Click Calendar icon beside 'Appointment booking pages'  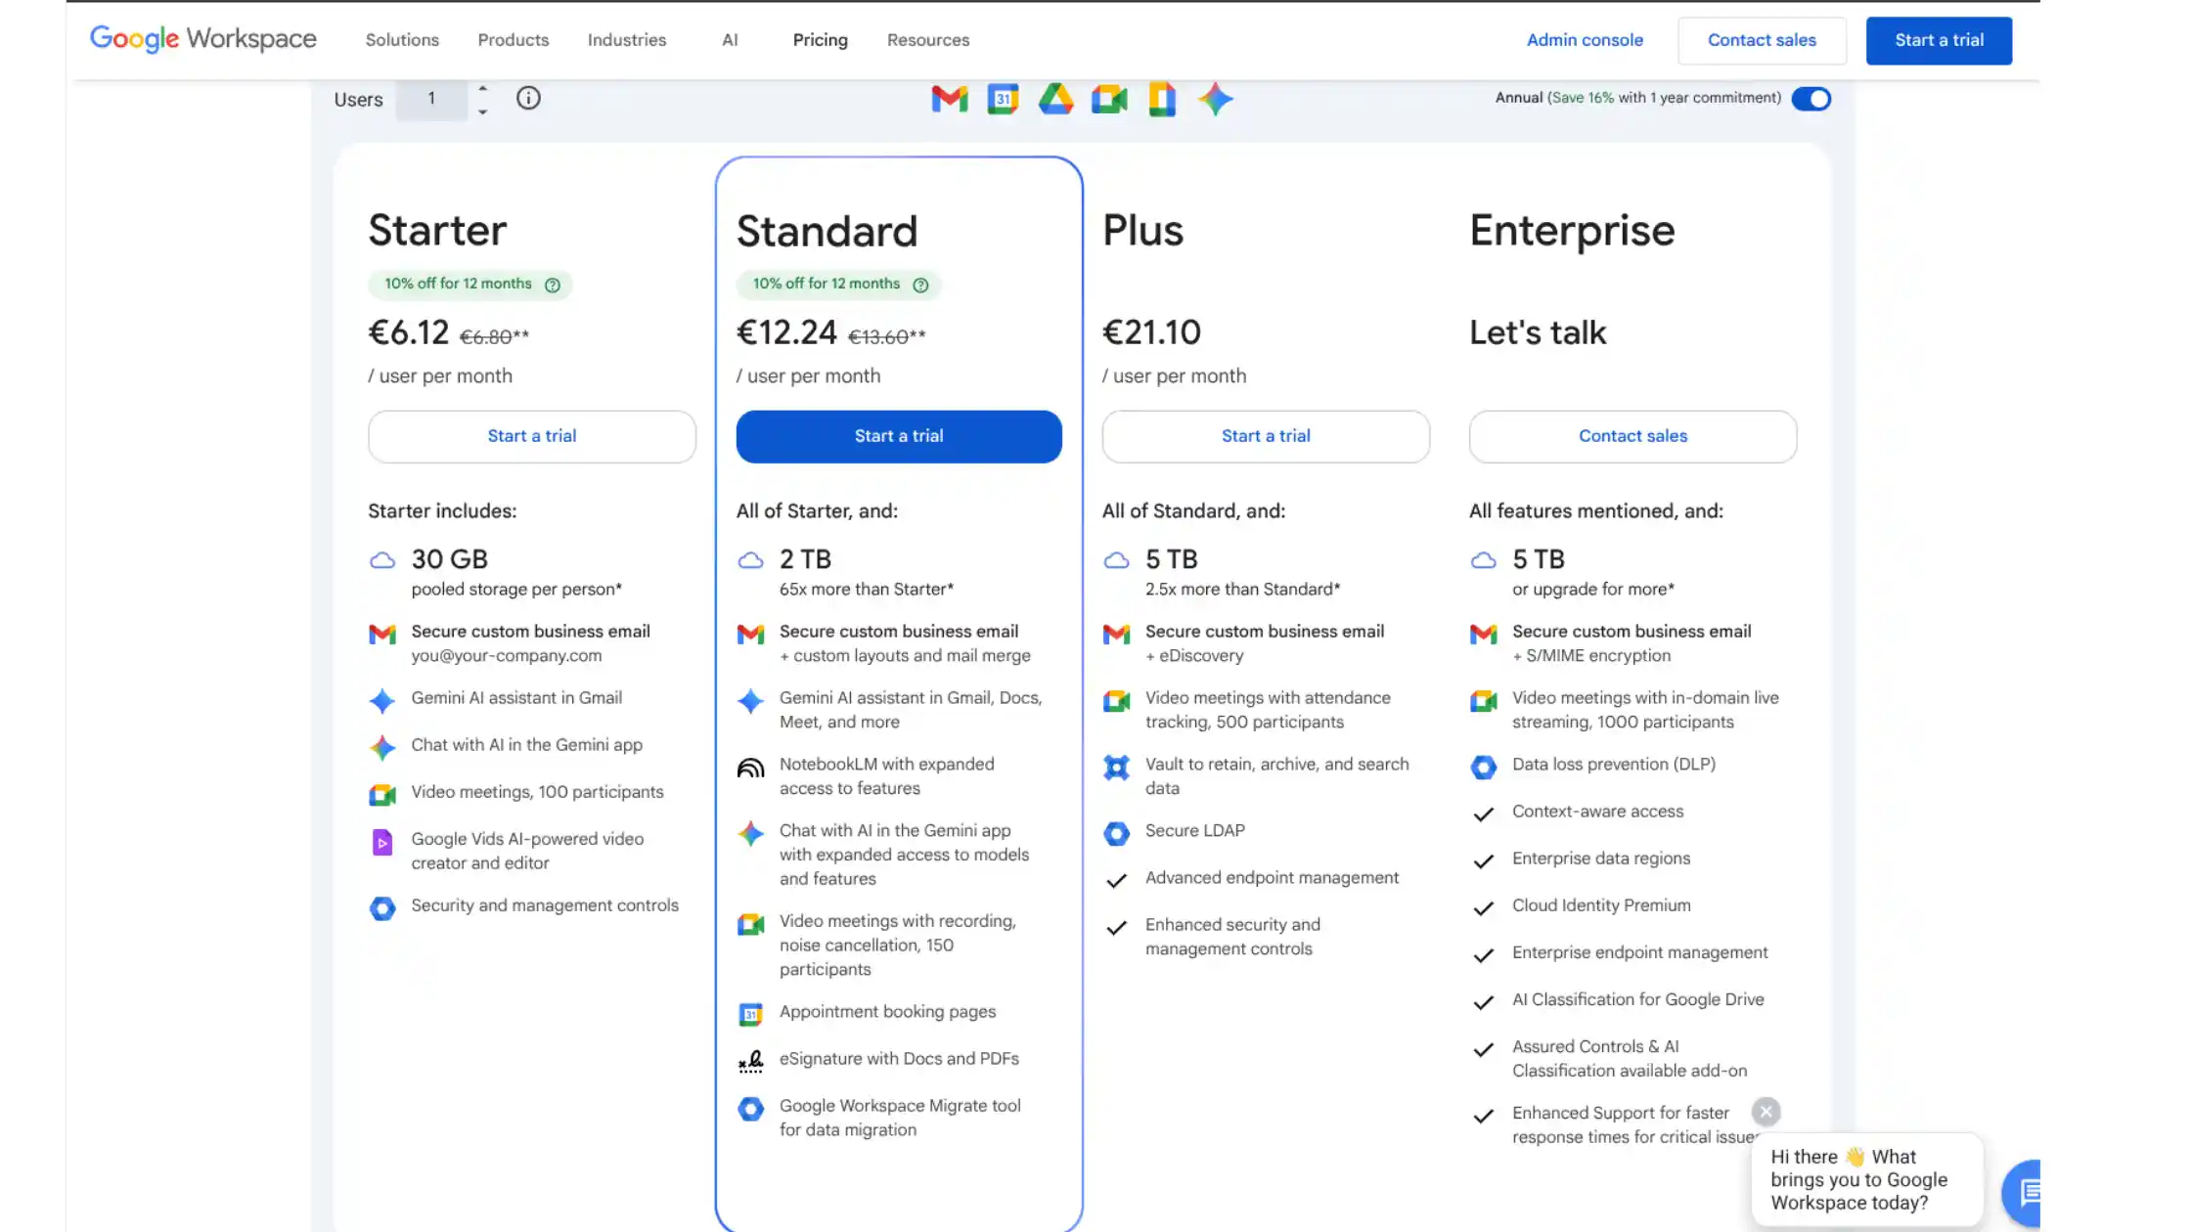pos(750,1015)
